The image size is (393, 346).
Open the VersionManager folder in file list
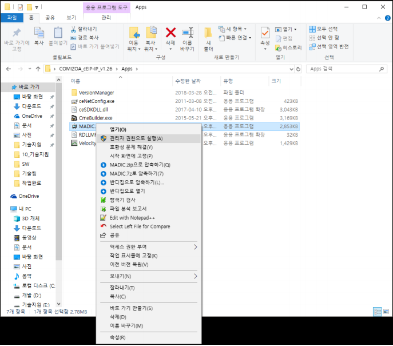tap(96, 93)
